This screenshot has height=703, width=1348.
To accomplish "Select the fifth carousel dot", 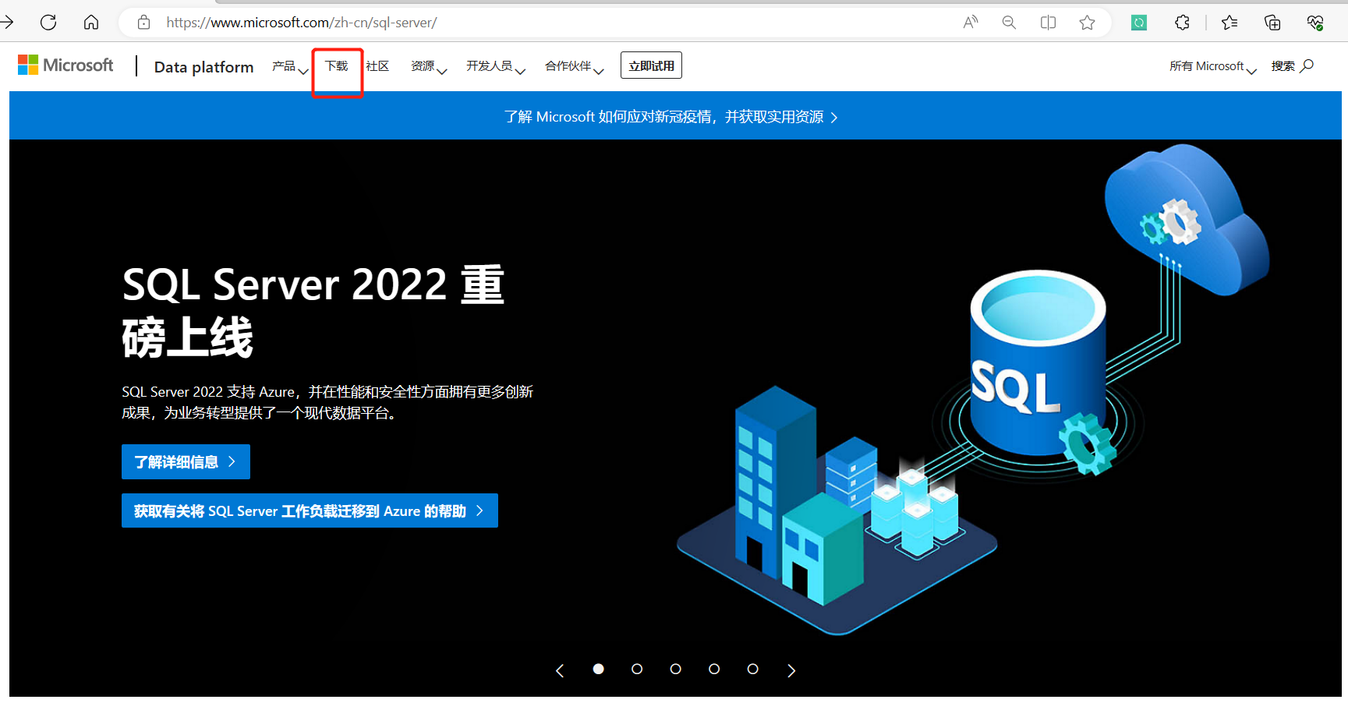I will tap(752, 669).
